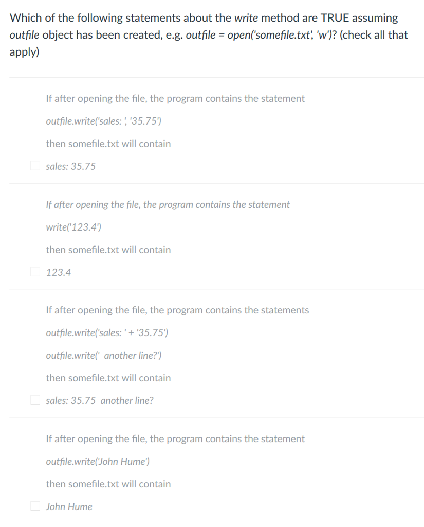Tick the checkbox beside '123.4'
Screen dimensions: 424x527
tap(35, 271)
